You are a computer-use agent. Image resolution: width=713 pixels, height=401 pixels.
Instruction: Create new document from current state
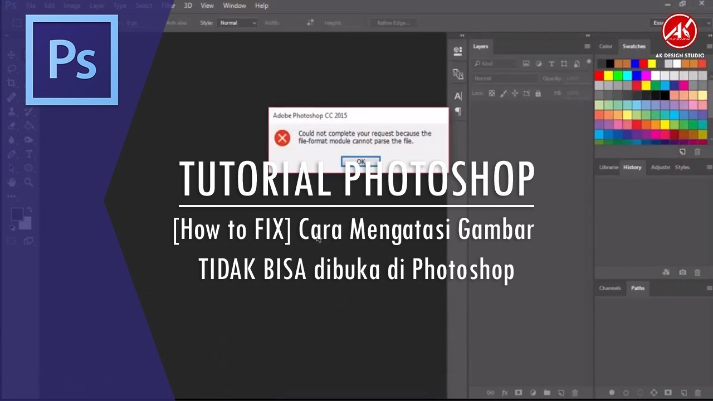click(666, 272)
